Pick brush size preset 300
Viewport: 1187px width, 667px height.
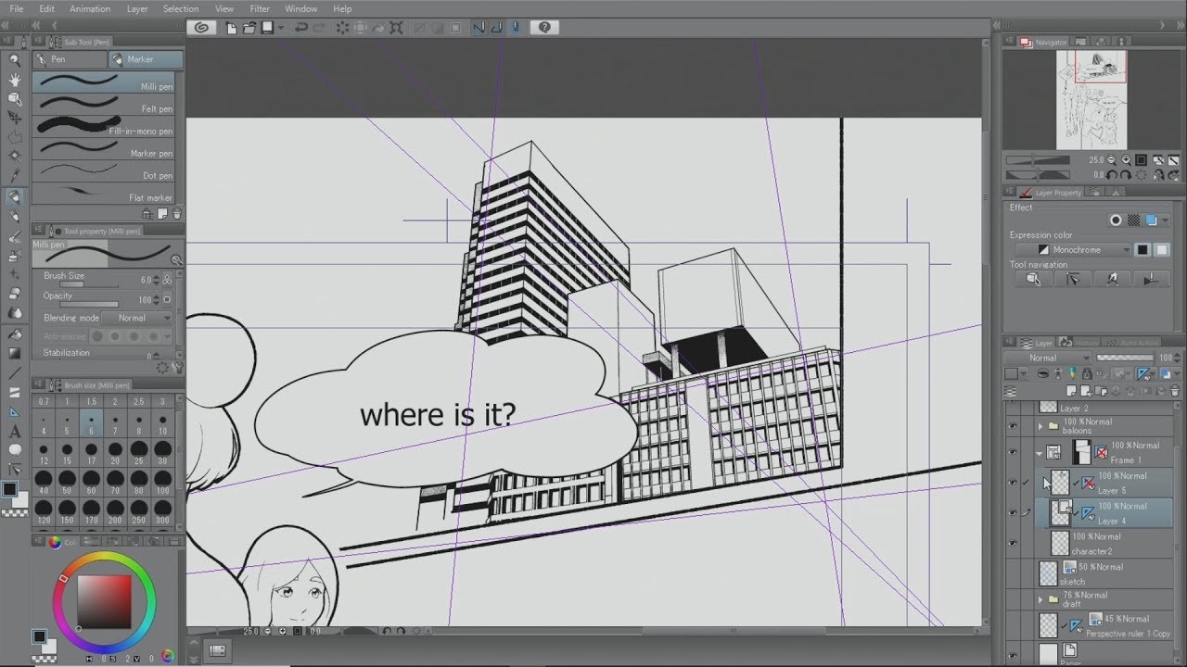(162, 513)
